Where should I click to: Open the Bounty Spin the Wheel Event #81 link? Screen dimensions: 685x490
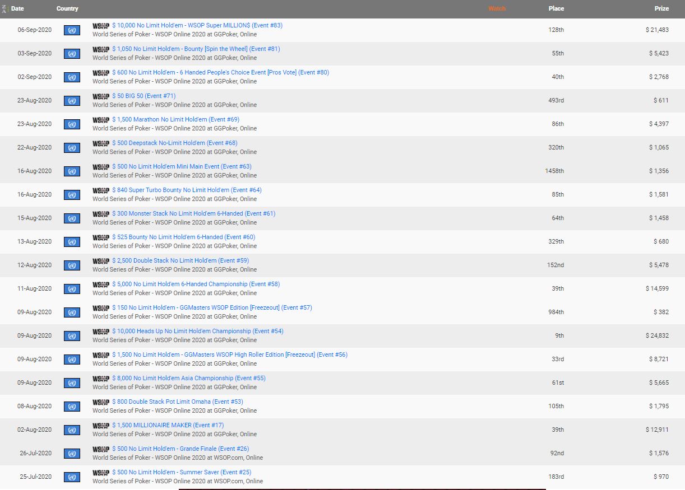[196, 49]
